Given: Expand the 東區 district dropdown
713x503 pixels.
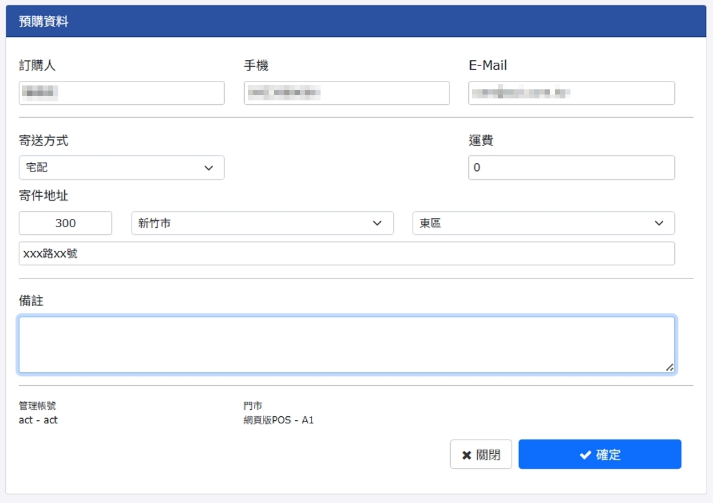Looking at the screenshot, I should (543, 223).
